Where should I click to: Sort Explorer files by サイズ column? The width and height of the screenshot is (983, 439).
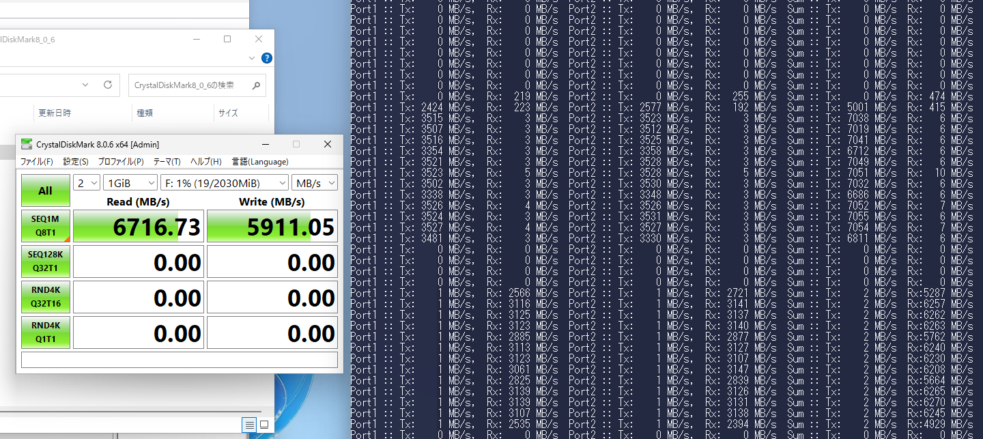[228, 113]
